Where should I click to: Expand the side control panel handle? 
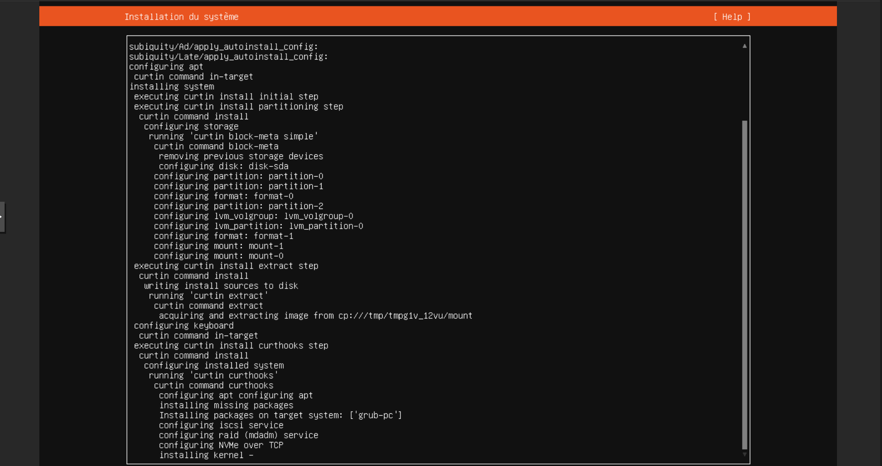click(2, 217)
